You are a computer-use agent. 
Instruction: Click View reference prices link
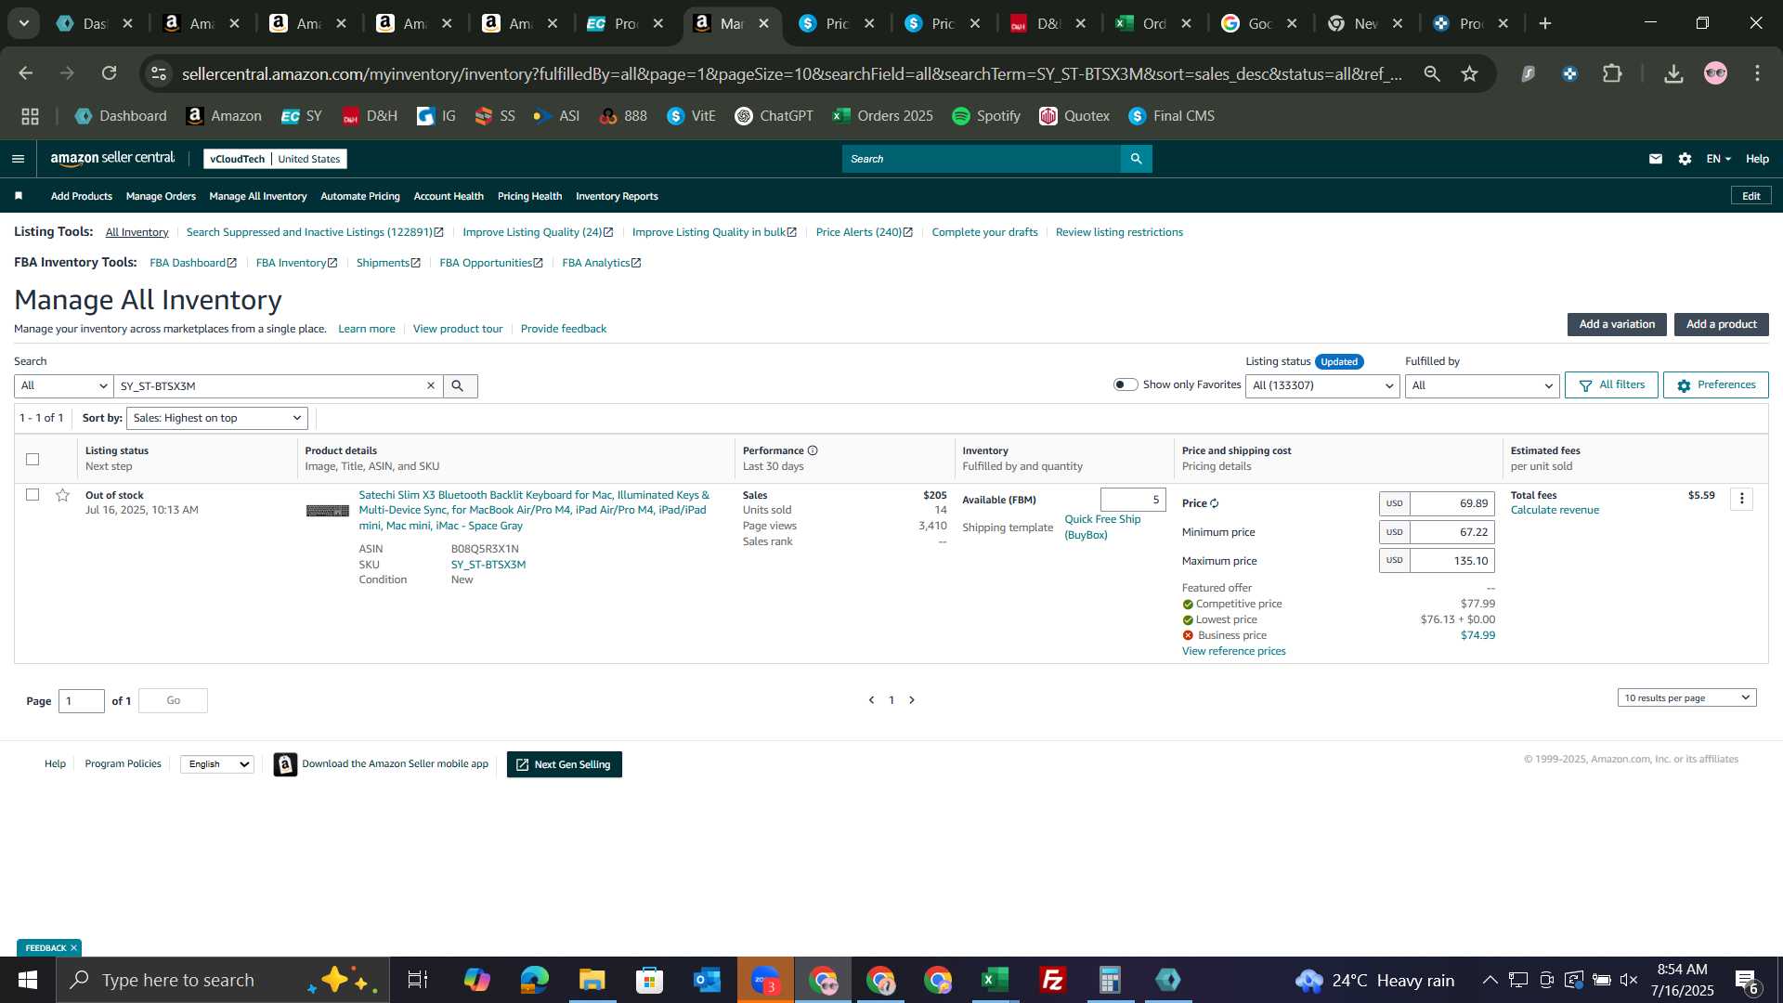pyautogui.click(x=1233, y=651)
